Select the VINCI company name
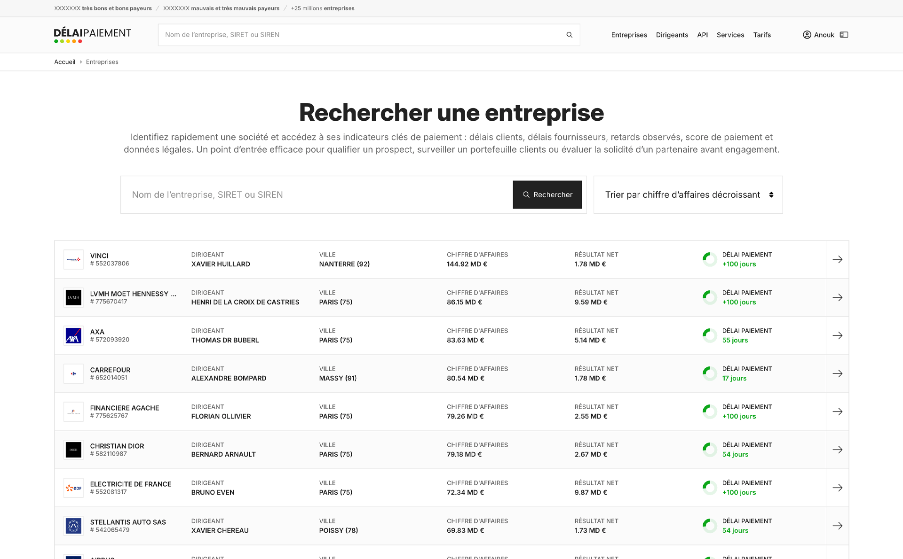 pyautogui.click(x=99, y=256)
